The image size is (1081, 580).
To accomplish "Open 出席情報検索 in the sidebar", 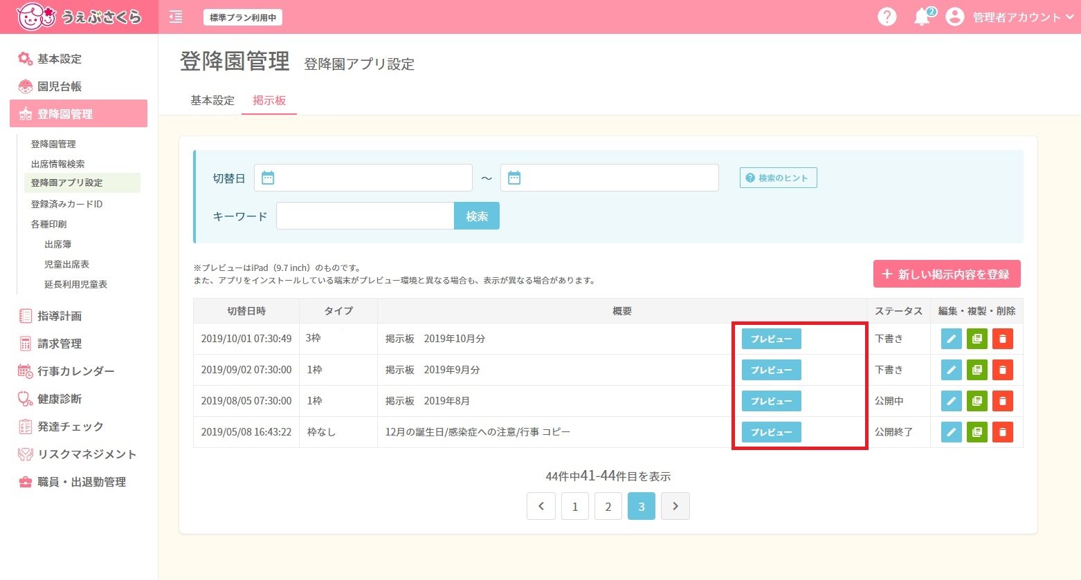I will 57,164.
